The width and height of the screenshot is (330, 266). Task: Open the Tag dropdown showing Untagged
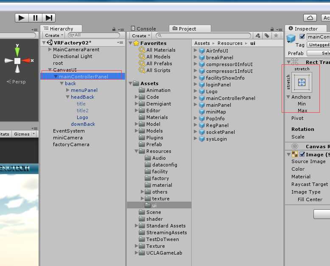coord(319,45)
